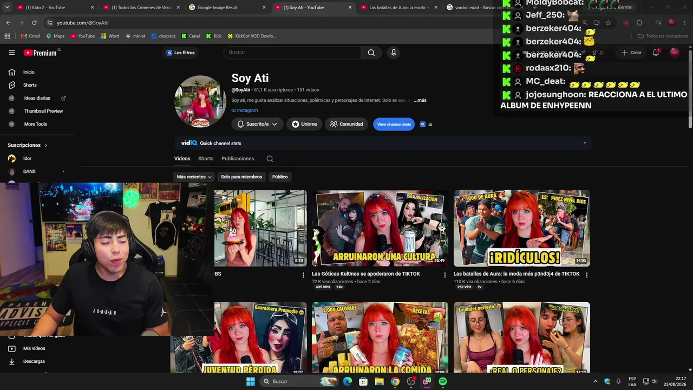Select the Publicaciones channel tab

click(x=238, y=159)
